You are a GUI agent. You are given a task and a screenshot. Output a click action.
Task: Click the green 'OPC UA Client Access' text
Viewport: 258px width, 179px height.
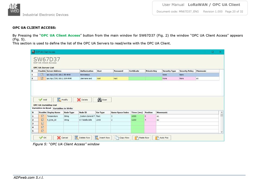point(60,35)
